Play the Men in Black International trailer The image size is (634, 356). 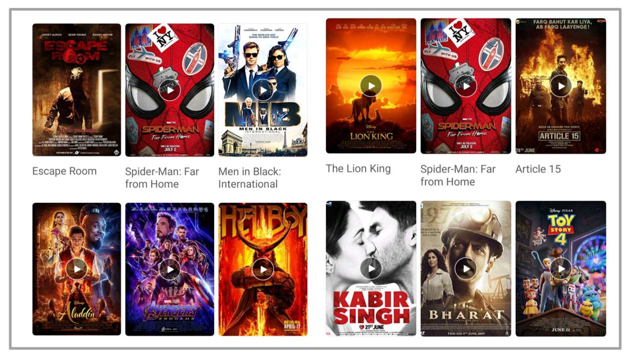(x=263, y=90)
